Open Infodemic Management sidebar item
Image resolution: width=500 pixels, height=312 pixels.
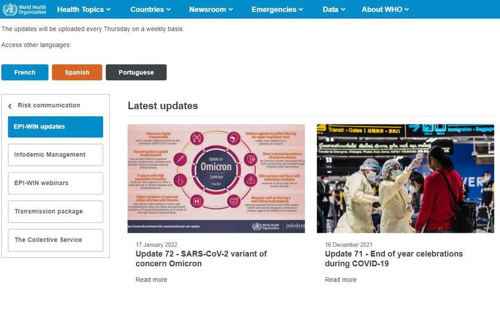(x=55, y=155)
